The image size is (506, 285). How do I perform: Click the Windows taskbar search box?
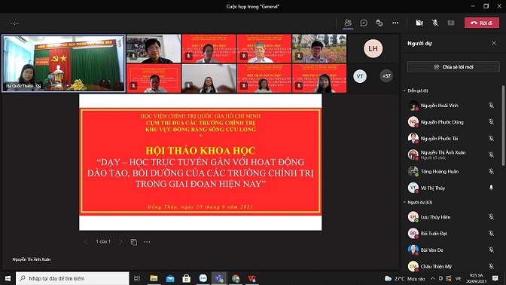pos(72,278)
